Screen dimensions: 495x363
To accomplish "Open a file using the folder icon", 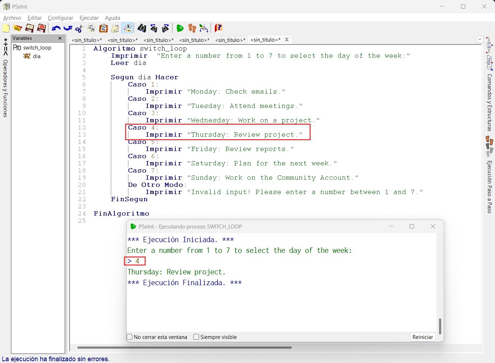I will click(18, 28).
